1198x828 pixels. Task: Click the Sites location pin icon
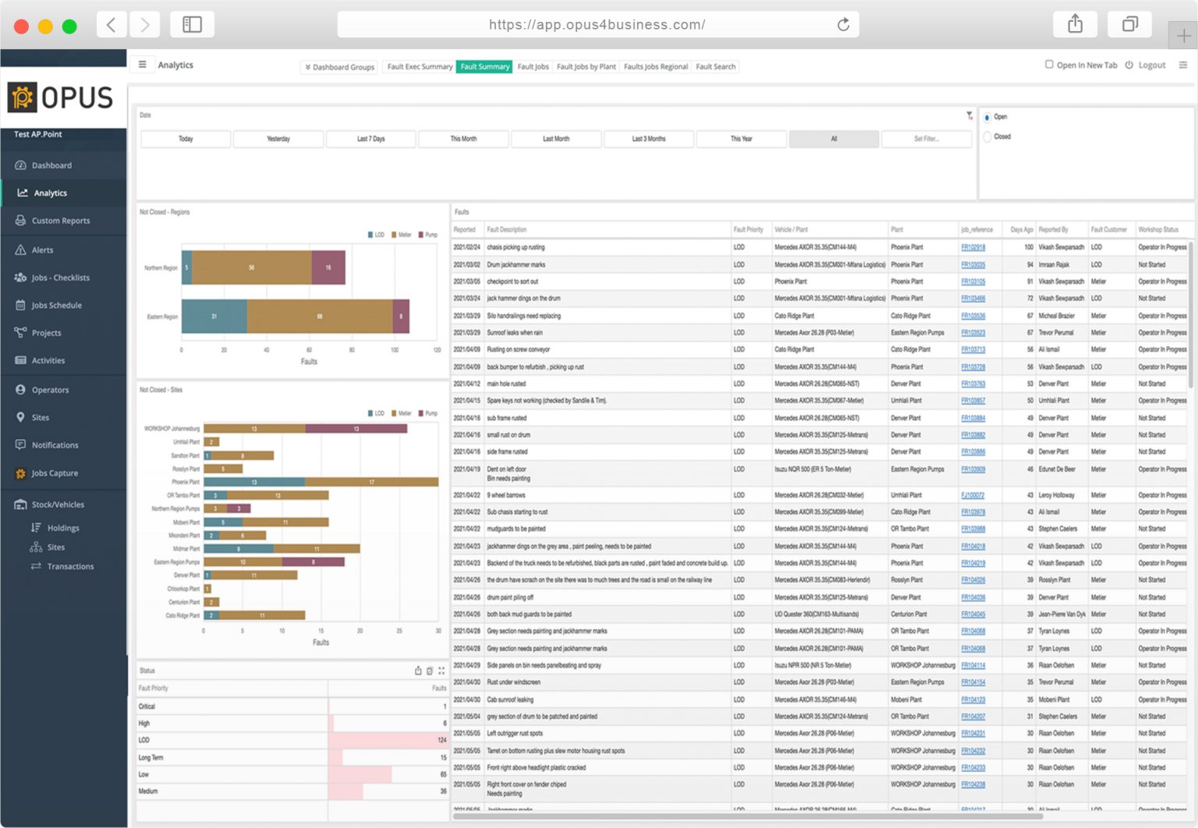click(20, 417)
